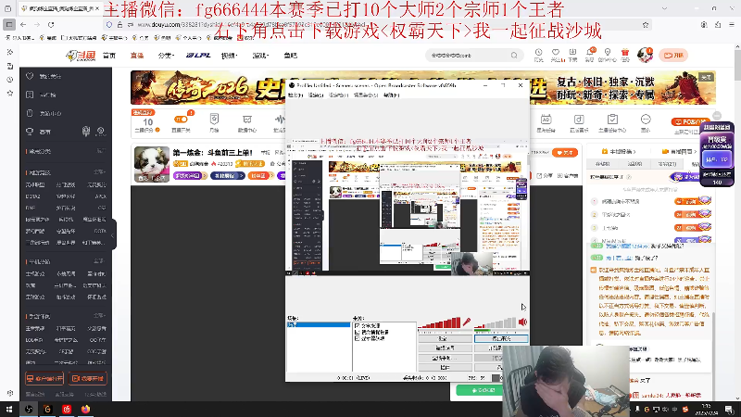Open the data center chart icon

pos(246,120)
